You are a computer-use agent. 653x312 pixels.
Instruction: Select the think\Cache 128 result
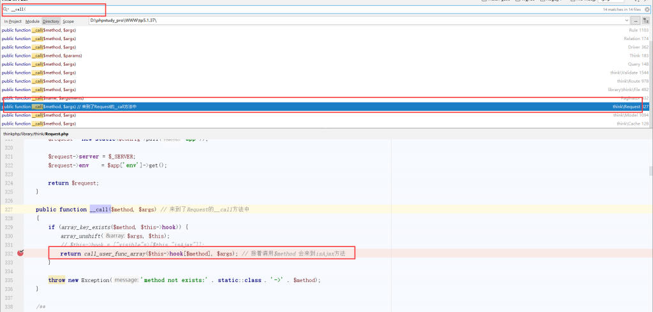pyautogui.click(x=325, y=124)
